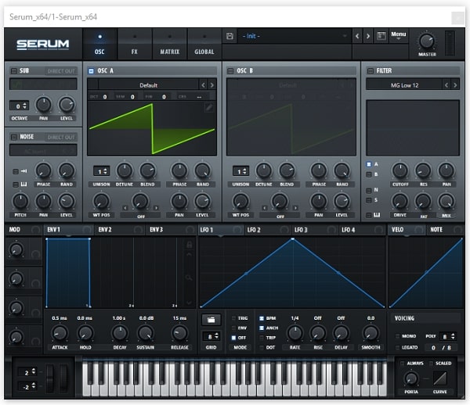The height and width of the screenshot is (405, 470).
Task: Click the ENV 2 modulation source circle
Action: 138,230
